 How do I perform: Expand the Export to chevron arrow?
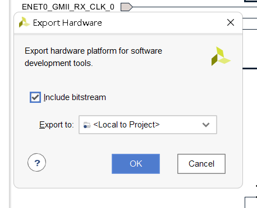point(206,125)
